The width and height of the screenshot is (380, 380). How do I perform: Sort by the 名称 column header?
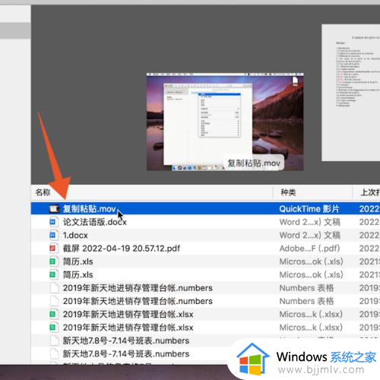[43, 192]
